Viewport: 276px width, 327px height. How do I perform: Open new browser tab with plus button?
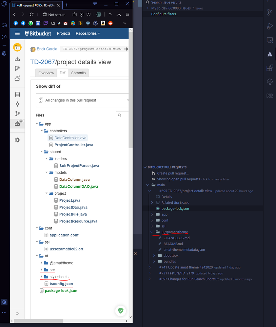click(x=67, y=5)
